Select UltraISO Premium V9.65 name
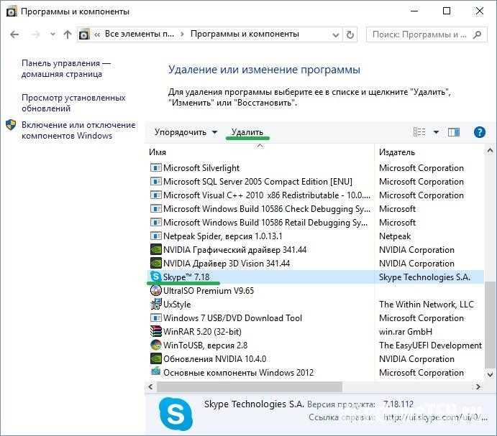Image resolution: width=497 pixels, height=436 pixels. (209, 291)
